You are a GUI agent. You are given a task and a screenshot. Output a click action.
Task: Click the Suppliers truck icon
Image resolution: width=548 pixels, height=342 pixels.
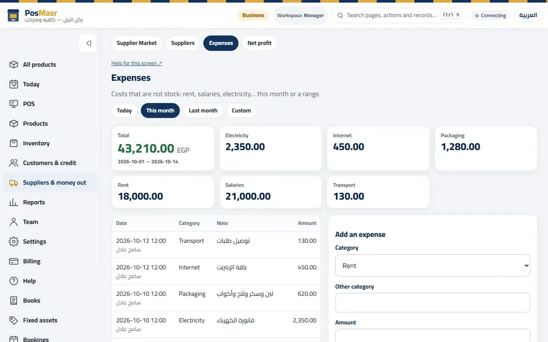coord(14,182)
